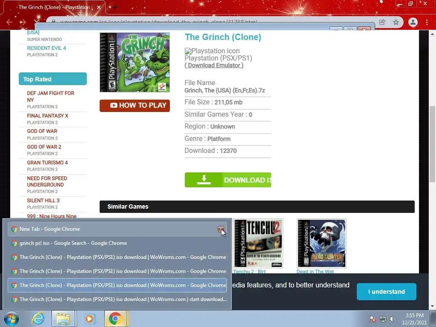This screenshot has width=436, height=327.
Task: Switch to start download Grinch window entry
Action: point(118,299)
